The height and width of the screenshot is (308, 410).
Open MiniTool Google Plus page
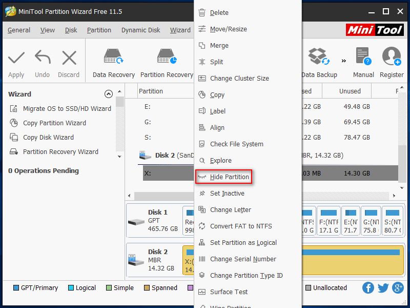(398, 288)
